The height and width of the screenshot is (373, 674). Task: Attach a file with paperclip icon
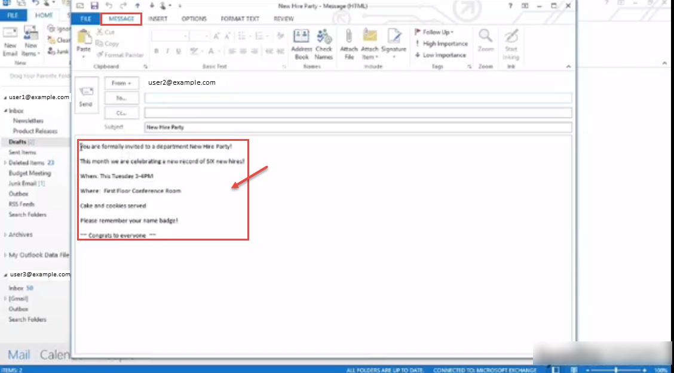pyautogui.click(x=349, y=44)
